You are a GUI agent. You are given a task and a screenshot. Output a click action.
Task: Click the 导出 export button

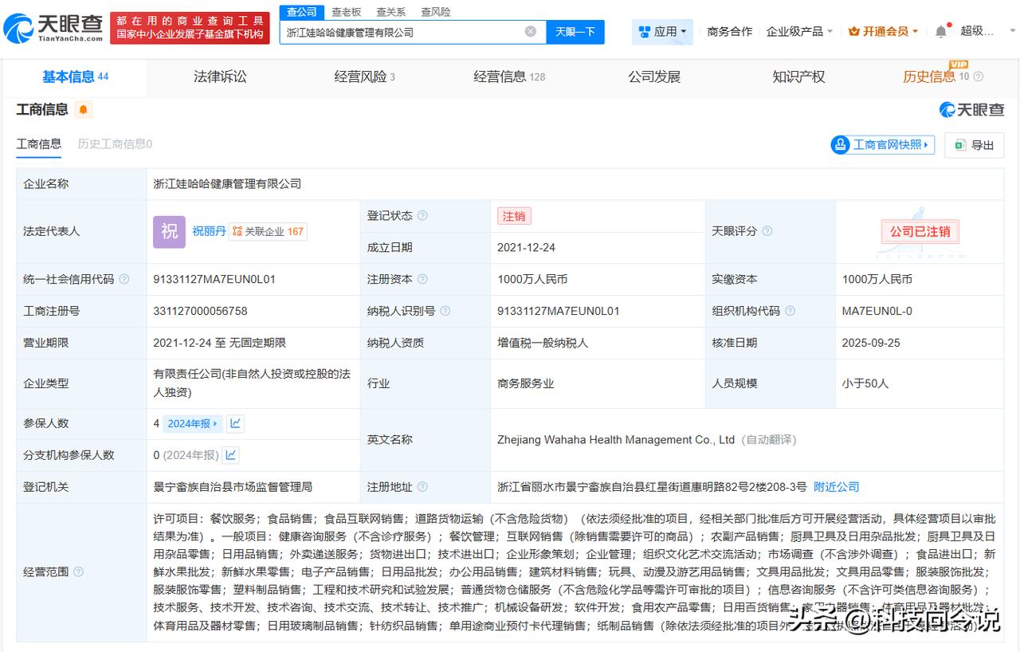tap(975, 145)
